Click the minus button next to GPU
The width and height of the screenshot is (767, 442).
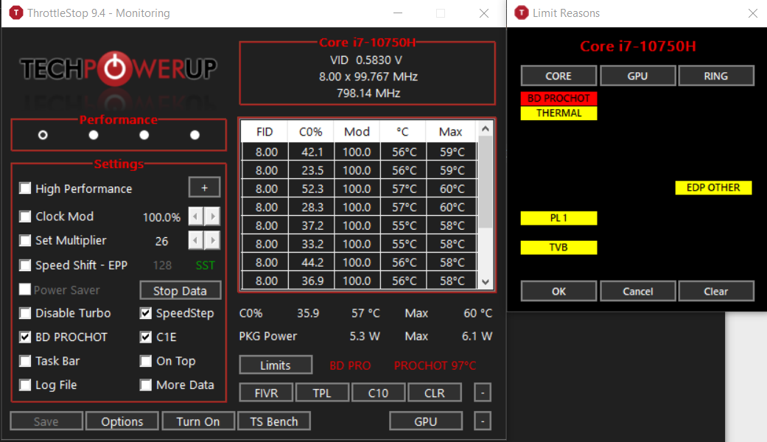pos(483,421)
